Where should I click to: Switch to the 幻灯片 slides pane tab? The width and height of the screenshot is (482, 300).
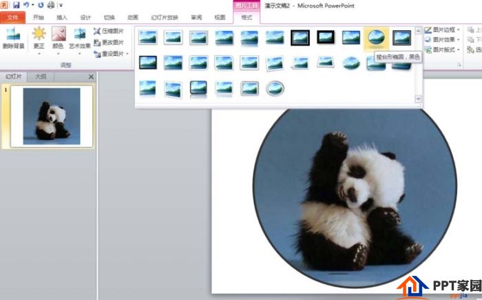(14, 77)
